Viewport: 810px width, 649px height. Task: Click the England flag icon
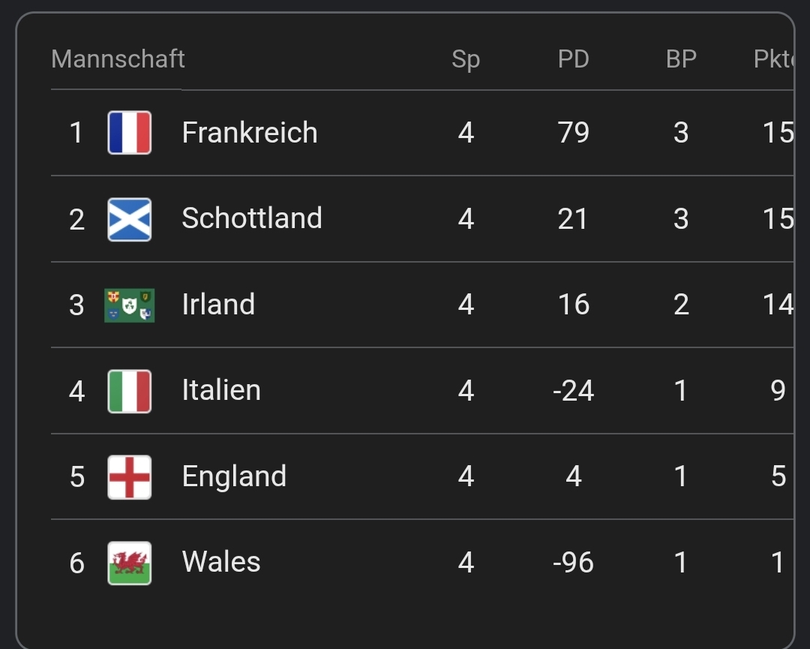pos(130,477)
